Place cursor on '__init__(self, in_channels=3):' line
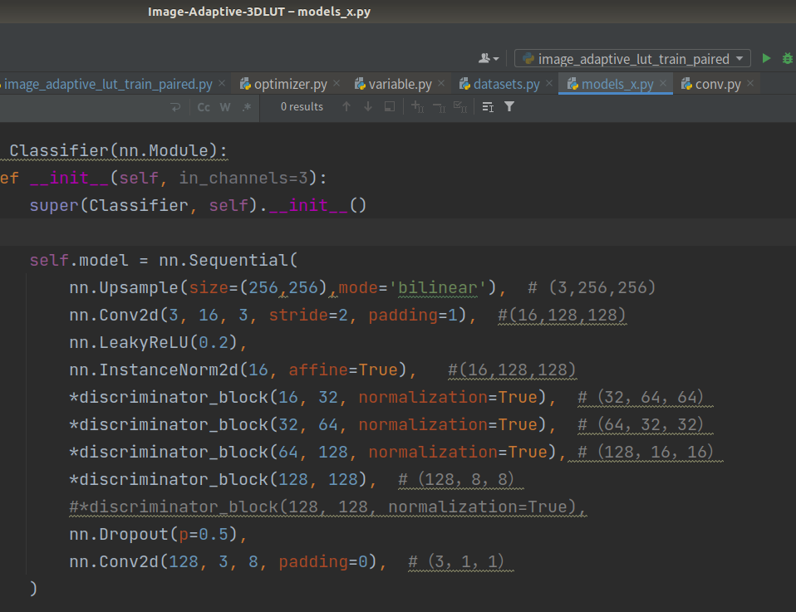This screenshot has height=612, width=796. click(x=178, y=178)
